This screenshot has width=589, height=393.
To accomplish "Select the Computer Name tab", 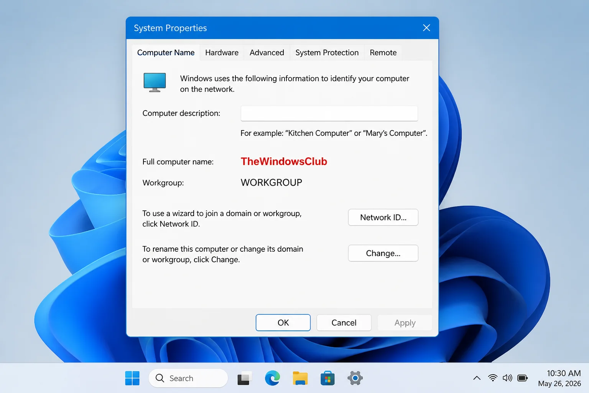I will tap(166, 53).
